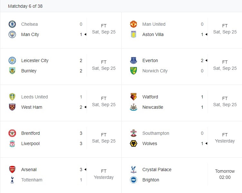Select the Manchester United crest icon

[134, 24]
